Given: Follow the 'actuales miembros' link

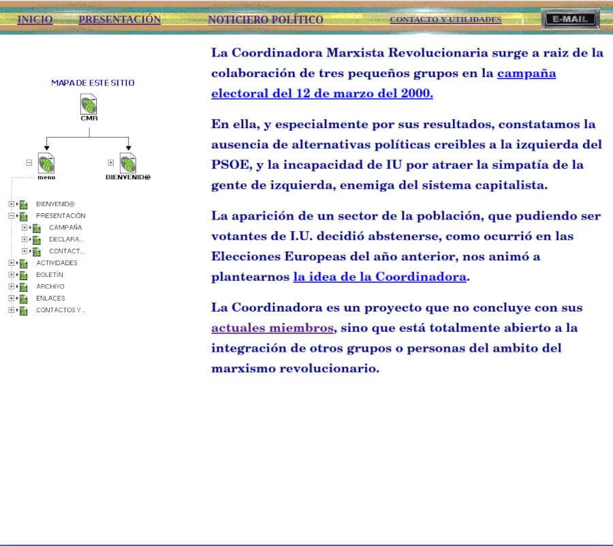Looking at the screenshot, I should [272, 328].
